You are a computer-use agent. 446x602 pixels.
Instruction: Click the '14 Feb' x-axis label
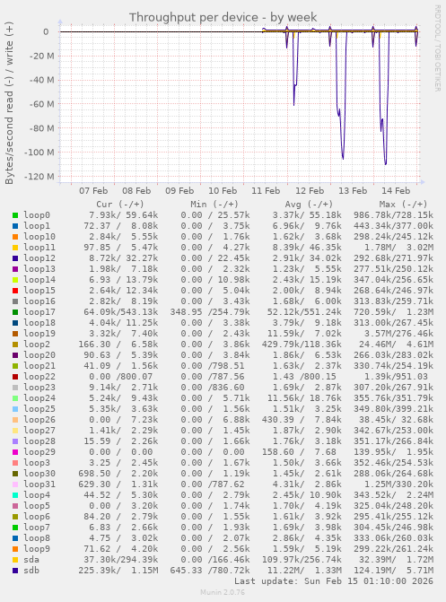[395, 191]
